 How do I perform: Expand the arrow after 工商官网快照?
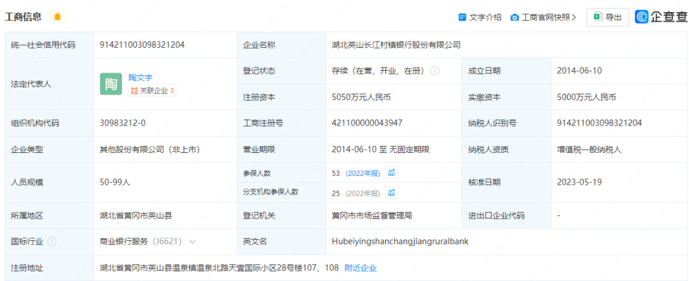click(574, 17)
